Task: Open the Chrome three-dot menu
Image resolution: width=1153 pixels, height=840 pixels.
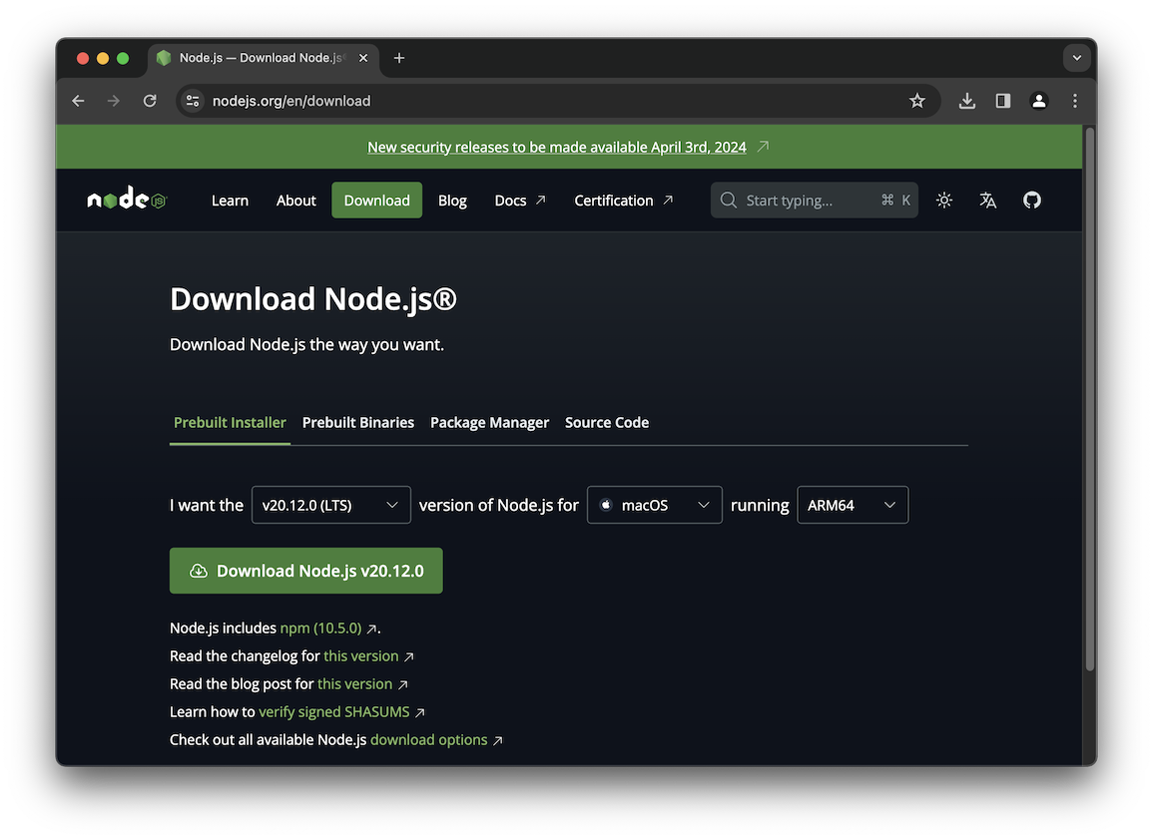Action: pyautogui.click(x=1074, y=101)
